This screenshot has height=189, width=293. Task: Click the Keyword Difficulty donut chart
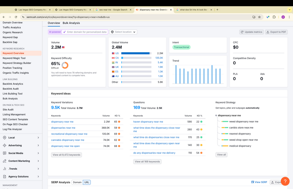(65, 65)
